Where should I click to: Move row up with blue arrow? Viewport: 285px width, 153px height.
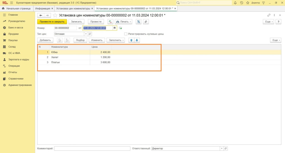coord(131,40)
